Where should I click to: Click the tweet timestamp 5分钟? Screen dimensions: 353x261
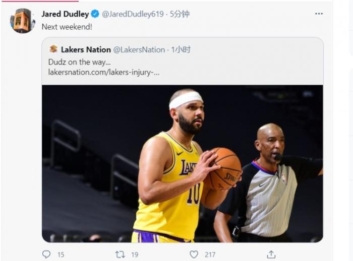[x=180, y=14]
